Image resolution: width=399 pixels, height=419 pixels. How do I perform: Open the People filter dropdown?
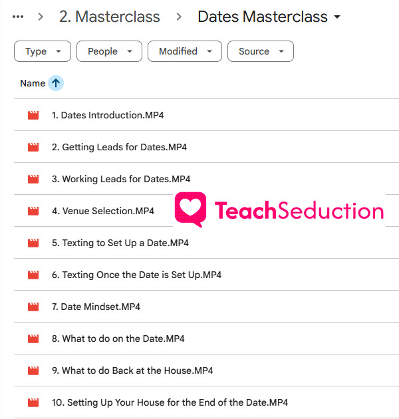pos(109,51)
